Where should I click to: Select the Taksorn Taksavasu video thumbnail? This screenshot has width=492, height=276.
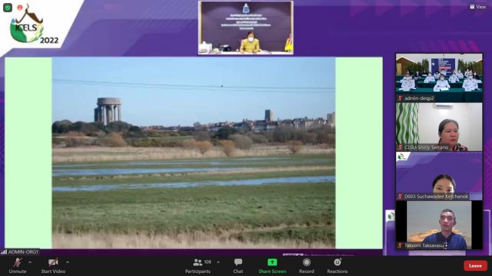point(439,225)
